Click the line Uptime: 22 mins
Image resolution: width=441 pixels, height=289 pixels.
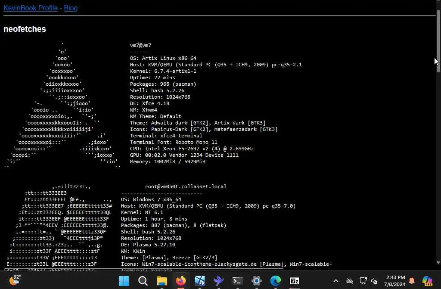pos(152,78)
